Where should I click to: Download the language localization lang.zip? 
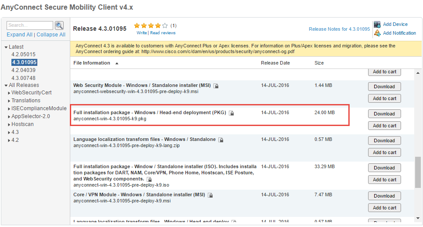[384, 141]
